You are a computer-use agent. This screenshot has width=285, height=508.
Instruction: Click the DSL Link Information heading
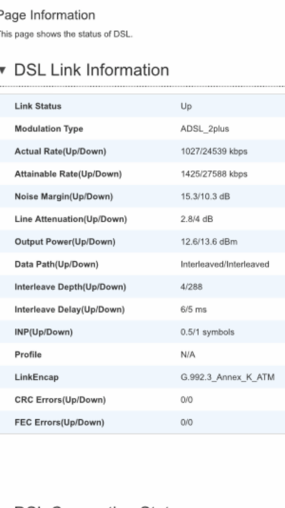coord(92,70)
